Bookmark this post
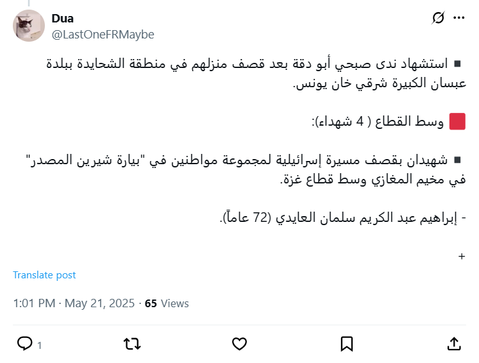This screenshot has height=363, width=479. click(x=346, y=344)
